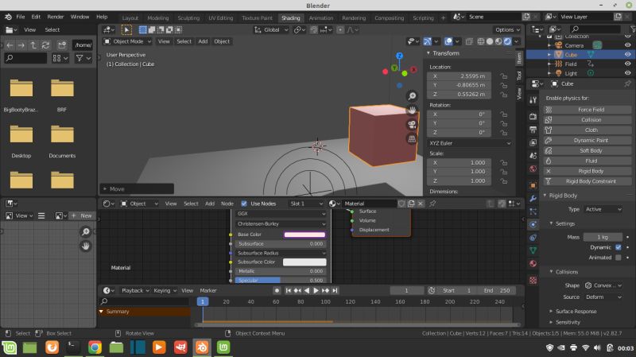The width and height of the screenshot is (636, 357).
Task: Click the Subsurface Color swatch
Action: point(304,262)
